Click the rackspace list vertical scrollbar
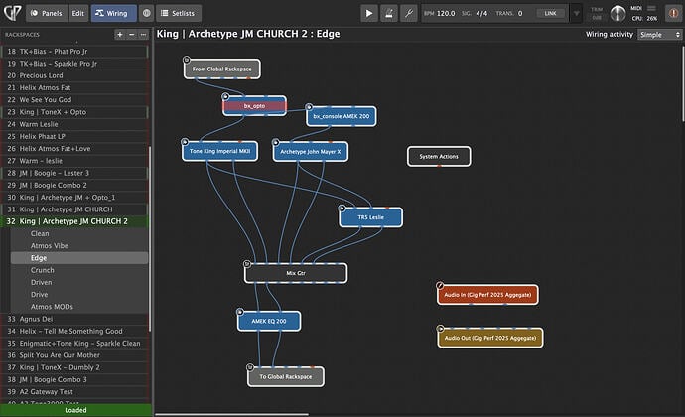685x417 pixels. (x=150, y=238)
